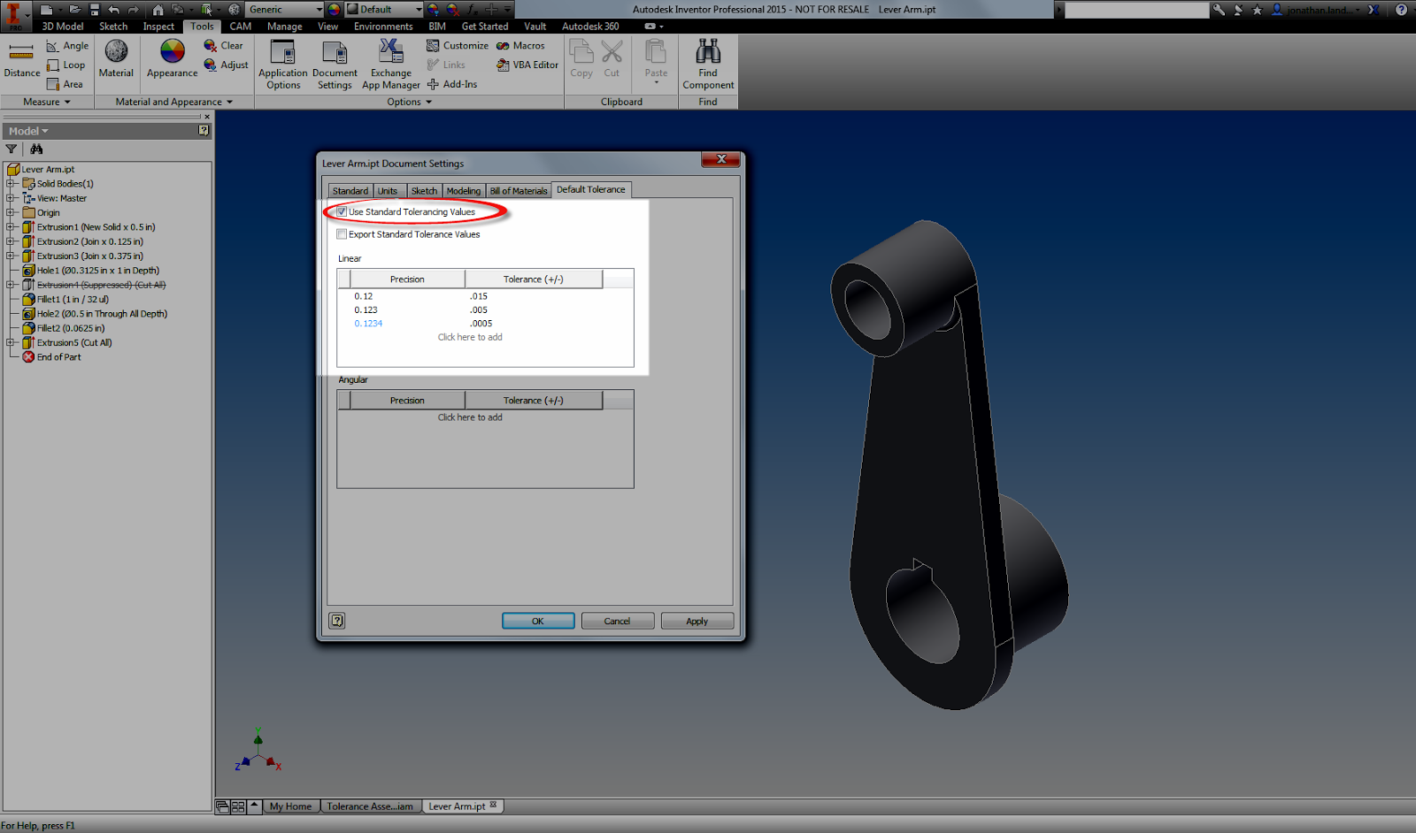The image size is (1416, 833).
Task: Switch to the Modeling tab
Action: 464,191
